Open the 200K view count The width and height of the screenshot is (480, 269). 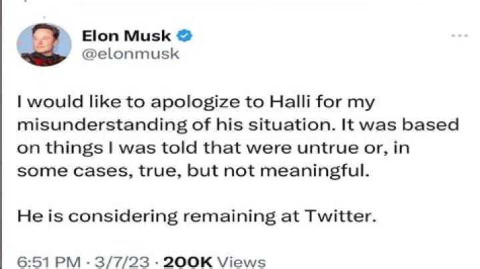(187, 262)
